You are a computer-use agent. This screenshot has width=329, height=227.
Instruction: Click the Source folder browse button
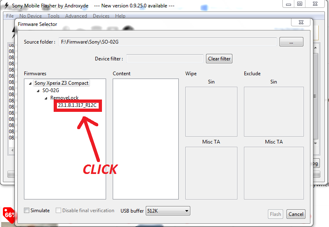pos(291,42)
